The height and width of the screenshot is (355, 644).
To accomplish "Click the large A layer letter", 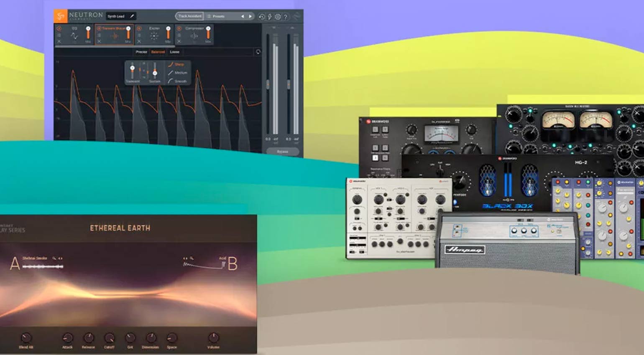I will tap(15, 264).
